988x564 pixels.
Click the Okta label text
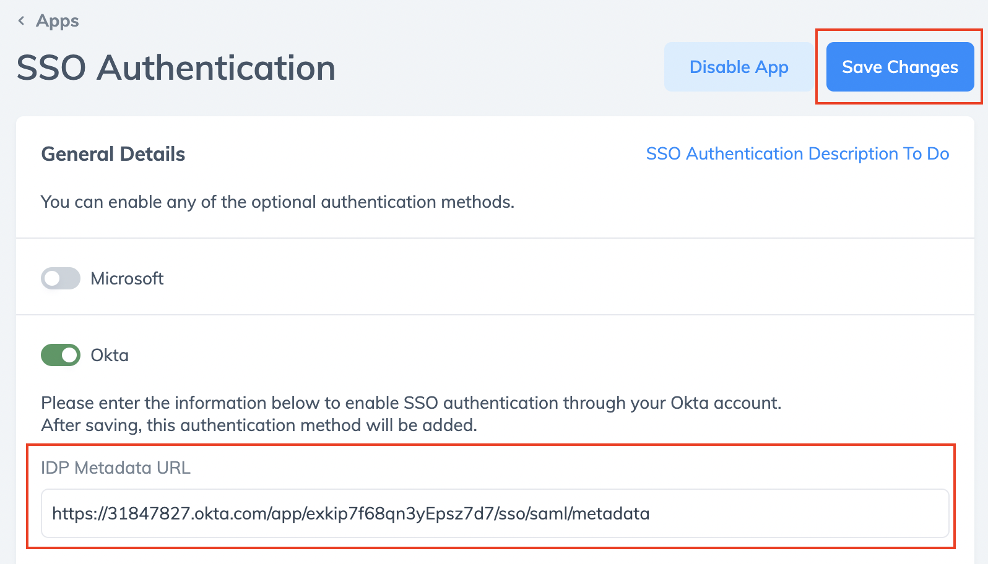click(110, 355)
